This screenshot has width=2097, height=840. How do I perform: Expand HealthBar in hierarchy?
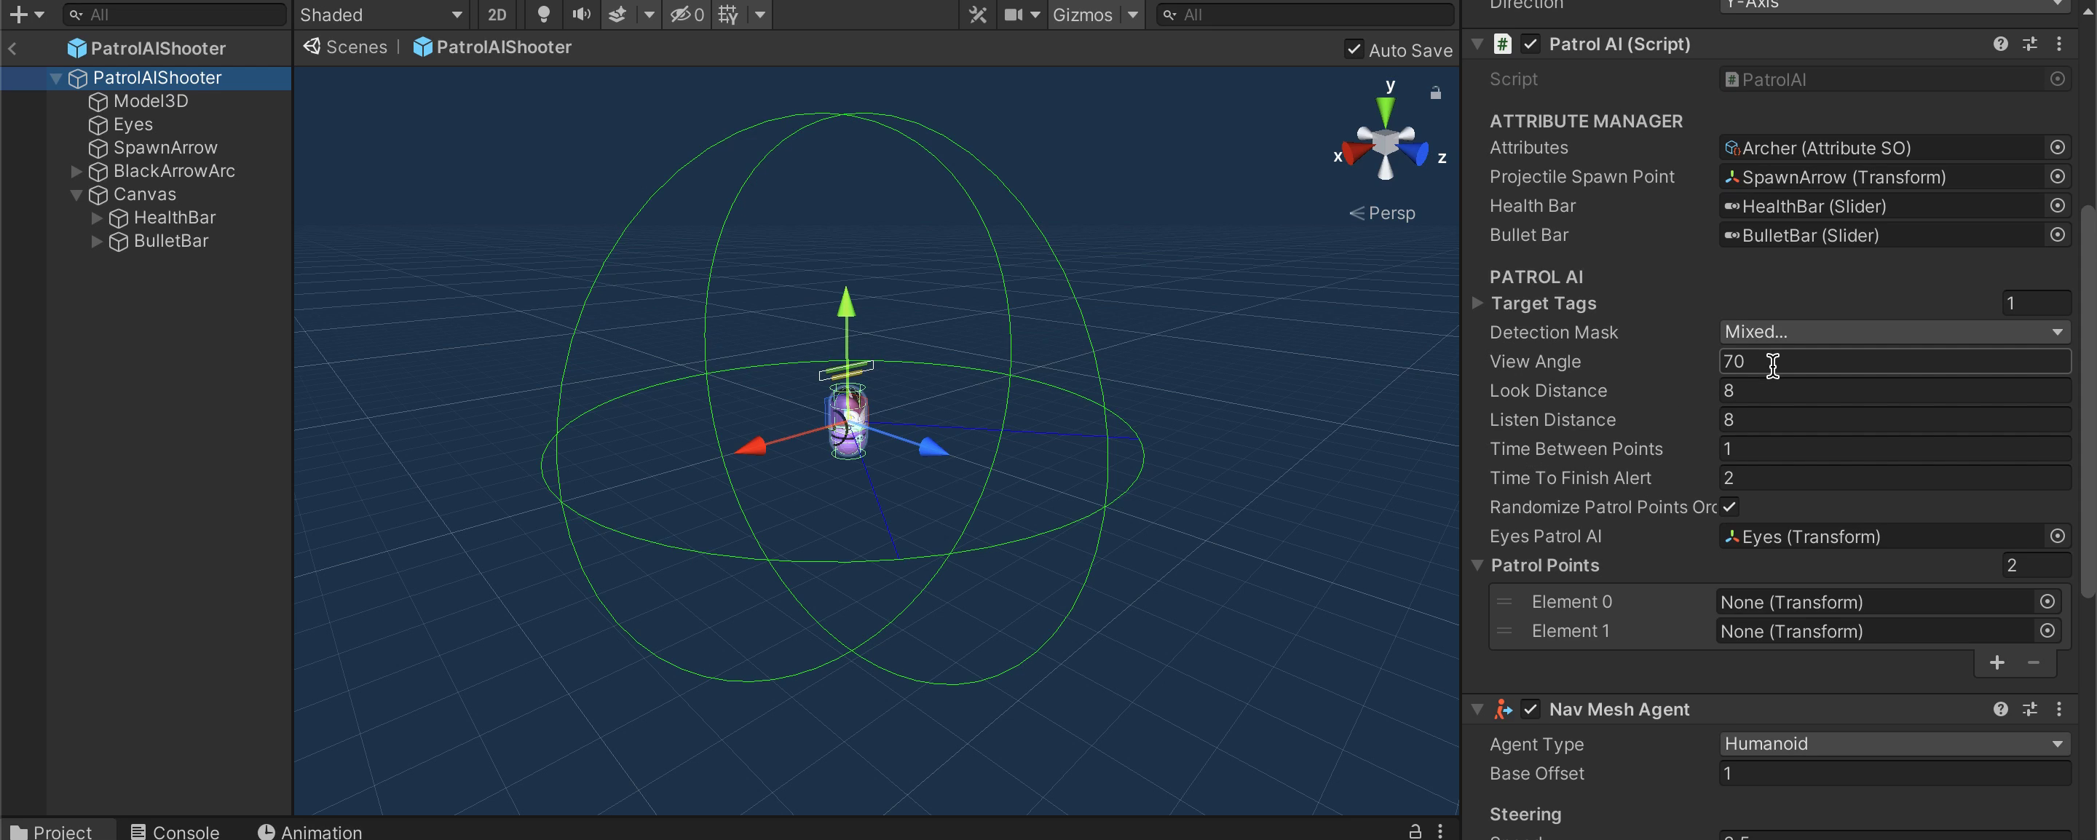[x=96, y=218]
